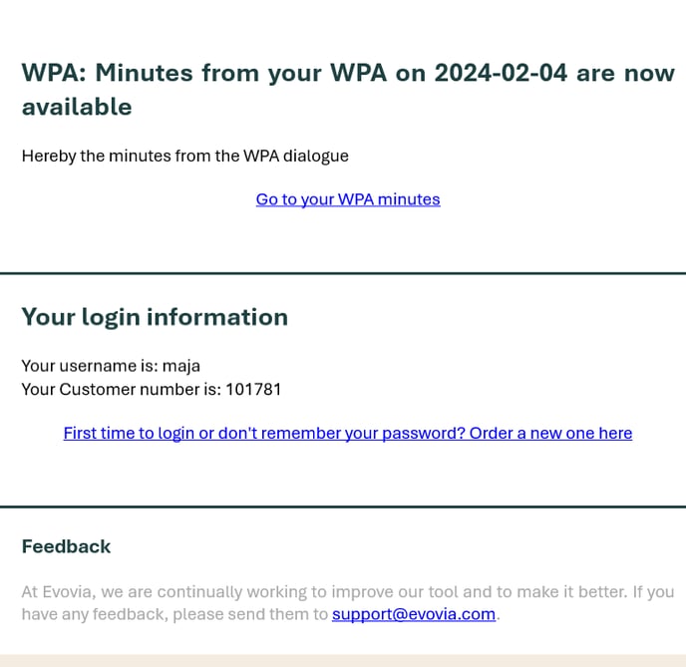686x667 pixels.
Task: Click the 'Your username is:' label
Action: 90,366
